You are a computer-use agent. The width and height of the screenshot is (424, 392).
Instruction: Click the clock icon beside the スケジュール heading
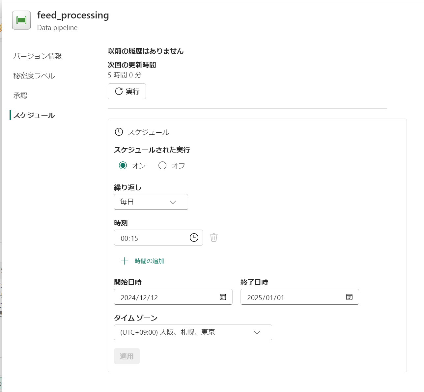119,132
